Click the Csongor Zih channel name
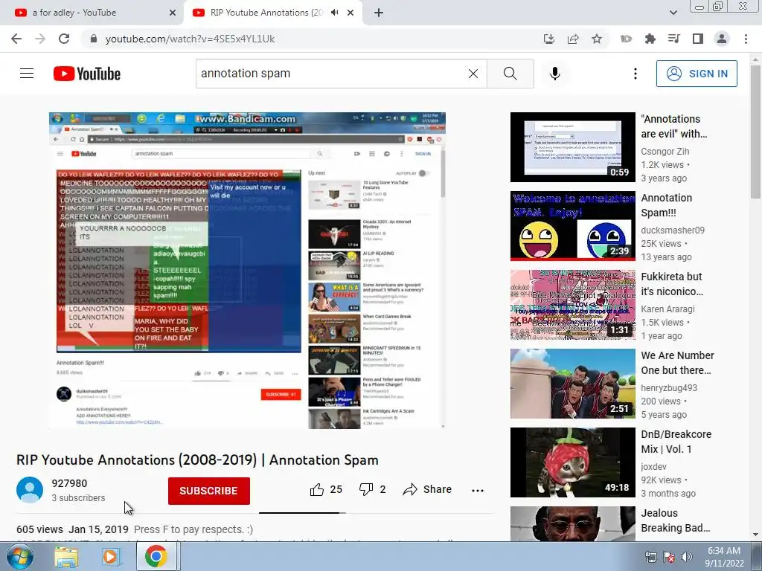The width and height of the screenshot is (762, 571). [x=665, y=152]
